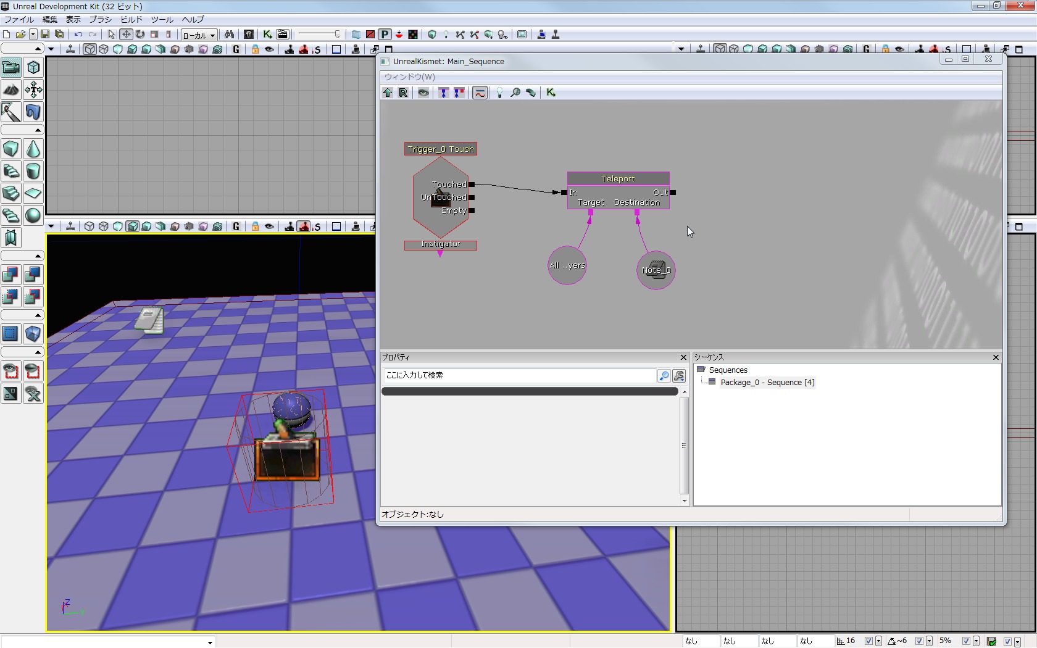Open the ファイル menu
This screenshot has width=1037, height=648.
tap(19, 20)
